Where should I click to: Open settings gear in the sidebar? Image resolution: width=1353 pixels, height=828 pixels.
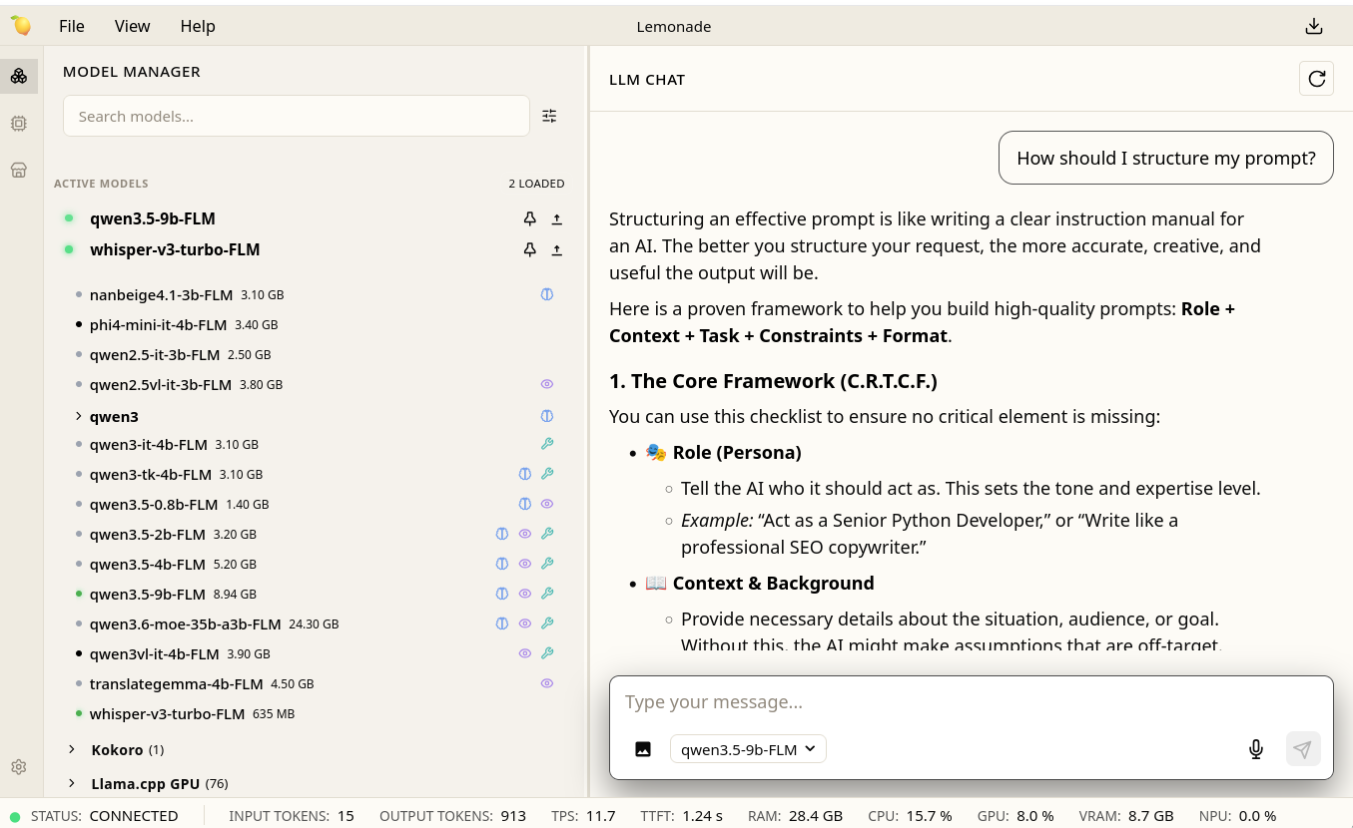[x=19, y=767]
